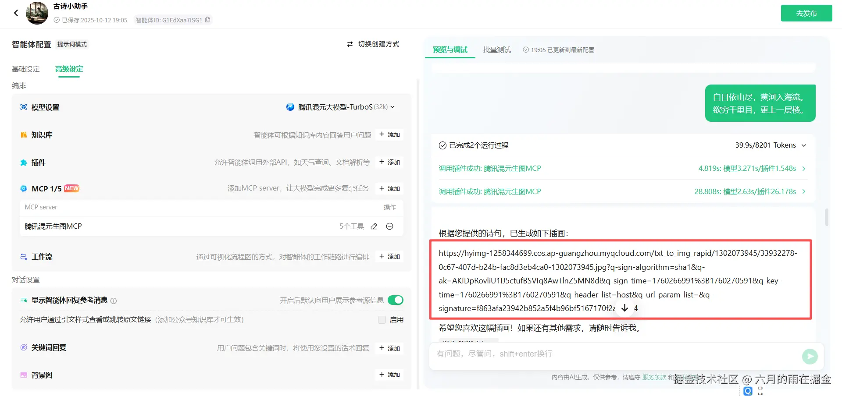Click 切换创建方式 to switch creation mode

373,44
